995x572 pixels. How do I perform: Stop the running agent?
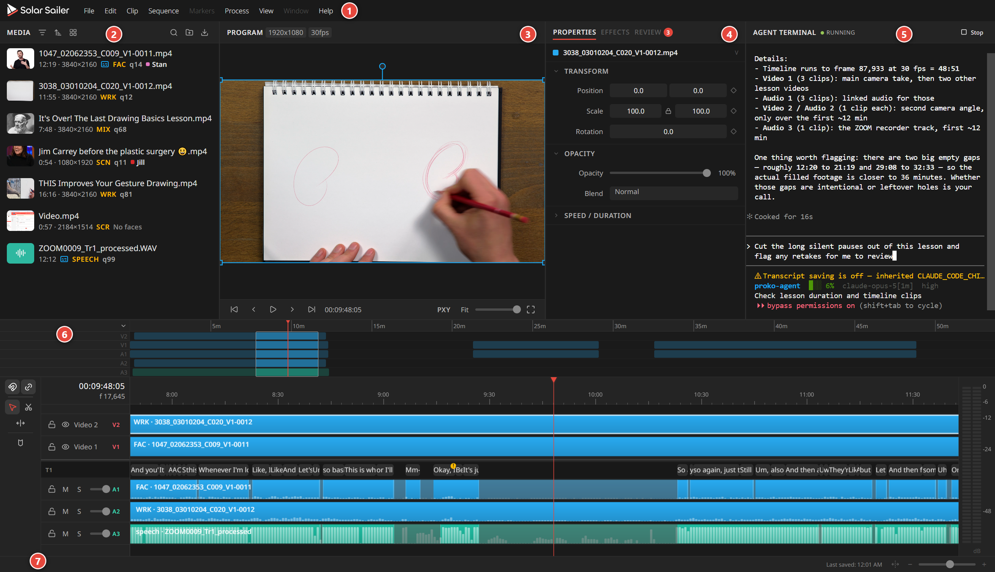coord(972,32)
